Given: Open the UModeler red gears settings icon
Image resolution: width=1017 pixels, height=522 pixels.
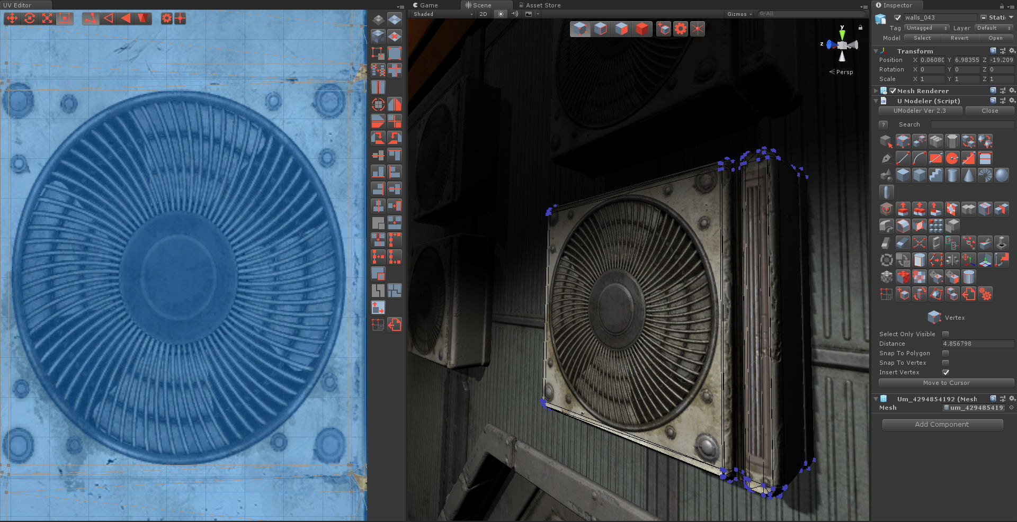Looking at the screenshot, I should click(985, 294).
